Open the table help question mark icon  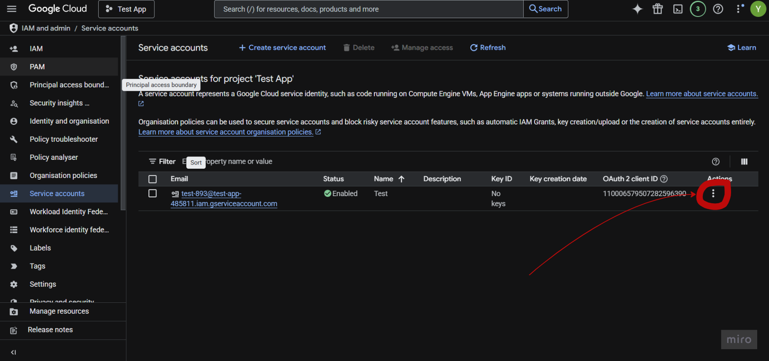[x=715, y=162]
